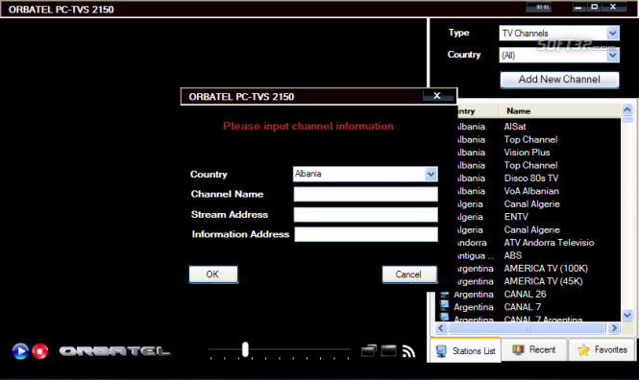The image size is (639, 380).
Task: Click the blue Play button
Action: pos(20,351)
